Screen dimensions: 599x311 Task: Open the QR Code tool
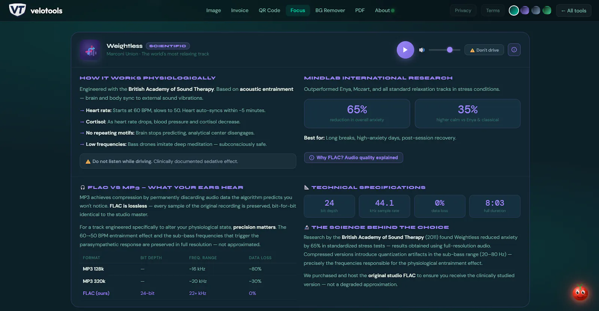pyautogui.click(x=269, y=10)
